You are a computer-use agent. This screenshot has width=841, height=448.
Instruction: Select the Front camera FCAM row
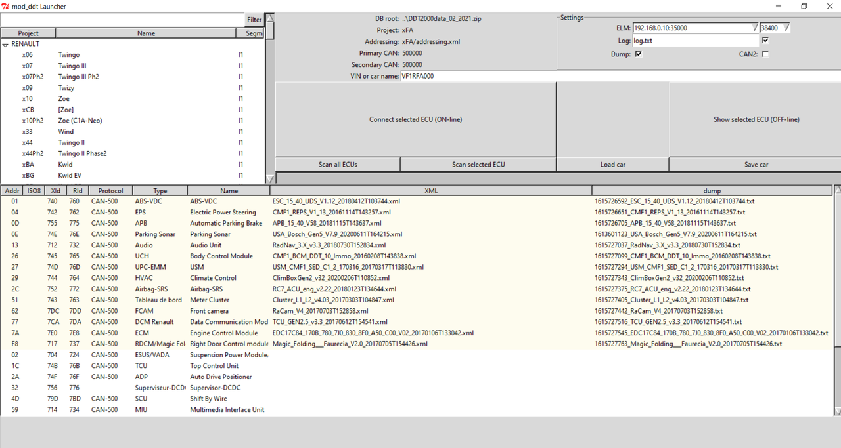[417, 311]
